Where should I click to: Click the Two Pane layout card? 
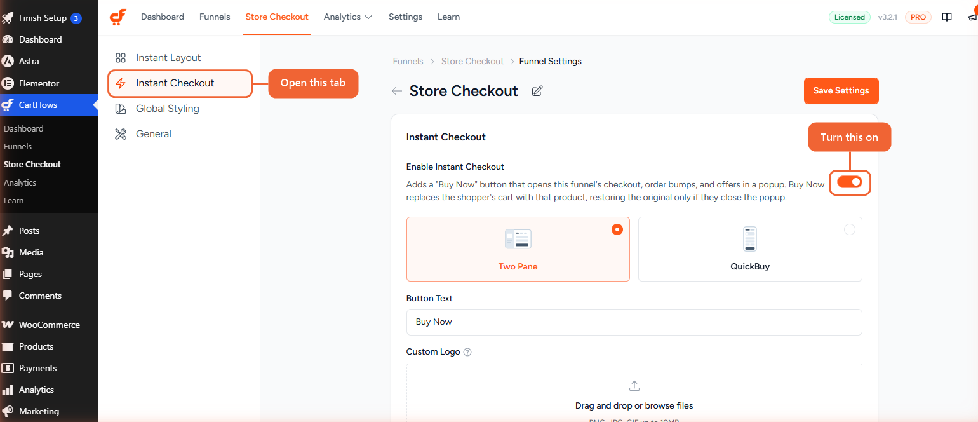[518, 249]
